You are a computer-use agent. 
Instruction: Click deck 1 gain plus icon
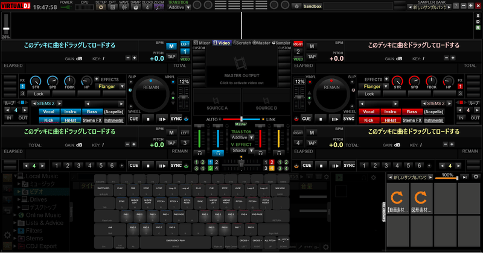134,58
